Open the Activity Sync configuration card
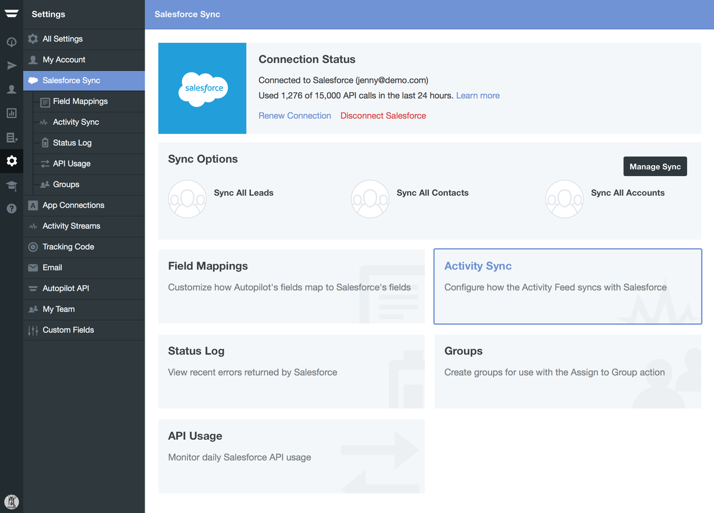This screenshot has height=513, width=714. point(568,286)
